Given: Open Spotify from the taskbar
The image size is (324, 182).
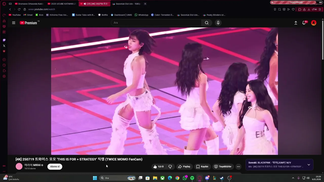Looking at the screenshot, I should coord(192,178).
